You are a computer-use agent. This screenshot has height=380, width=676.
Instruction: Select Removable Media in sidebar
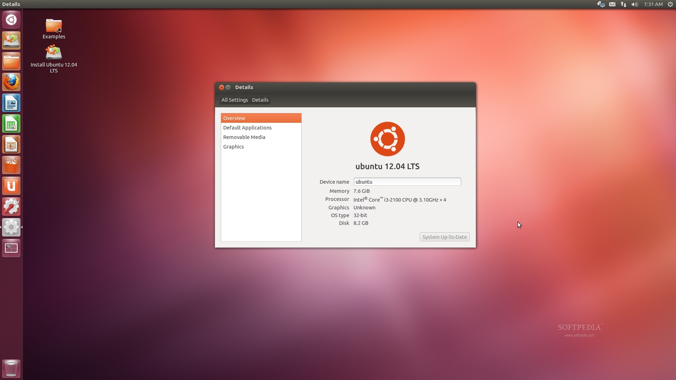point(261,137)
